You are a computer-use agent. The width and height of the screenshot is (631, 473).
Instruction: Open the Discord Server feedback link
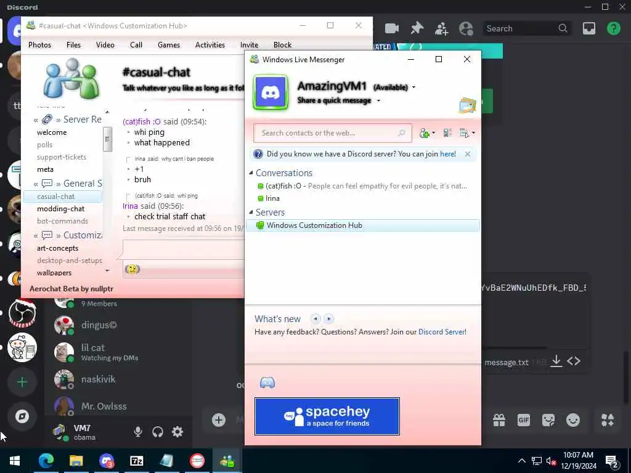coord(442,332)
